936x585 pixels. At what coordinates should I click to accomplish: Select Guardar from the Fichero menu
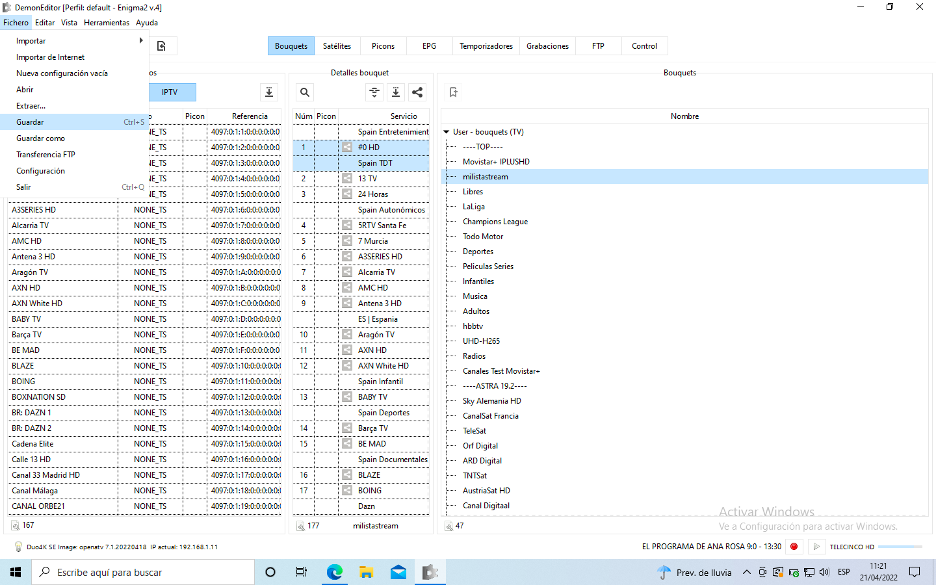pyautogui.click(x=31, y=122)
